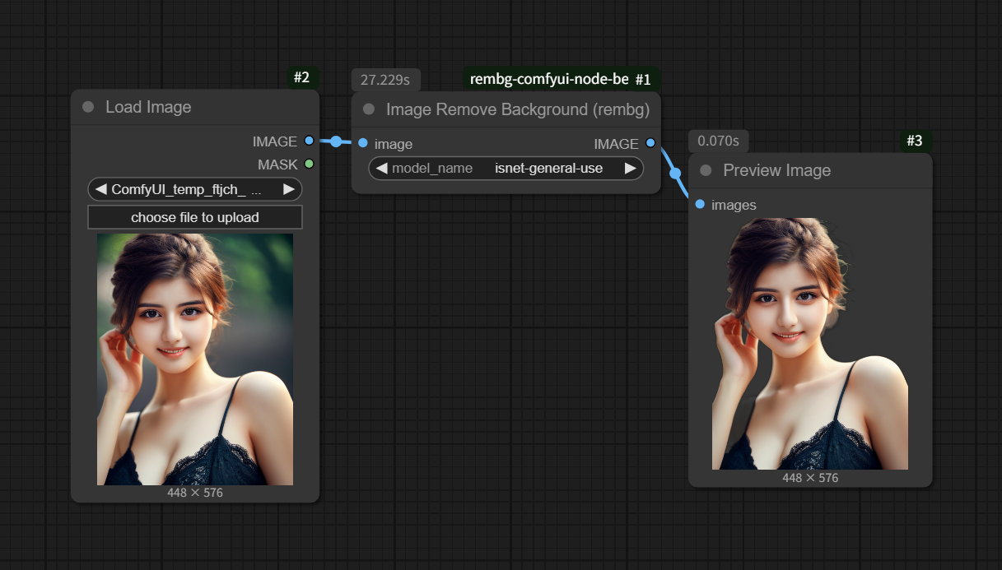
Task: Collapse the Image Remove Background node dot
Action: pos(369,109)
